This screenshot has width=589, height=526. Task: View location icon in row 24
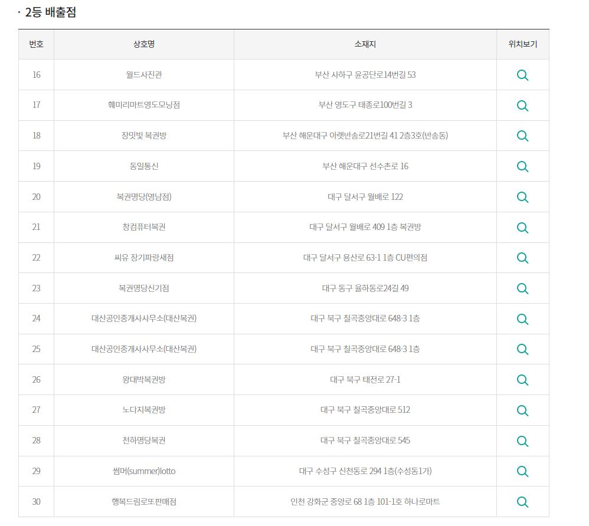click(x=522, y=319)
